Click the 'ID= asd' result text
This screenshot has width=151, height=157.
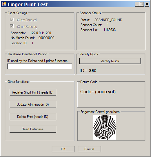(88, 70)
